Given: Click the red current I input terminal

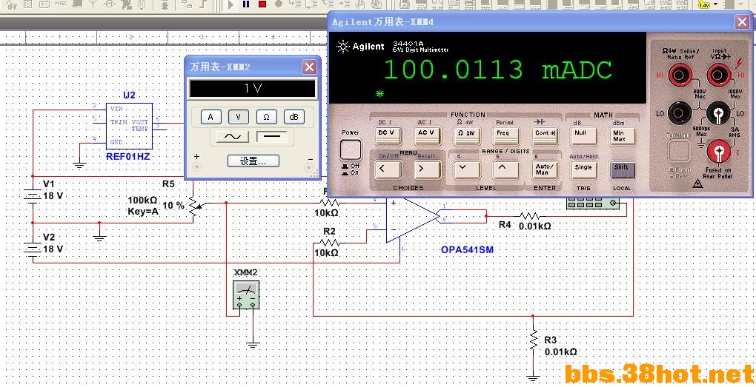Looking at the screenshot, I should point(718,152).
